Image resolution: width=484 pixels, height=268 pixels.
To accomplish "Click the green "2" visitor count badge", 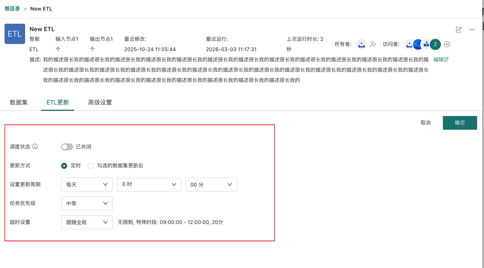I will pos(435,44).
